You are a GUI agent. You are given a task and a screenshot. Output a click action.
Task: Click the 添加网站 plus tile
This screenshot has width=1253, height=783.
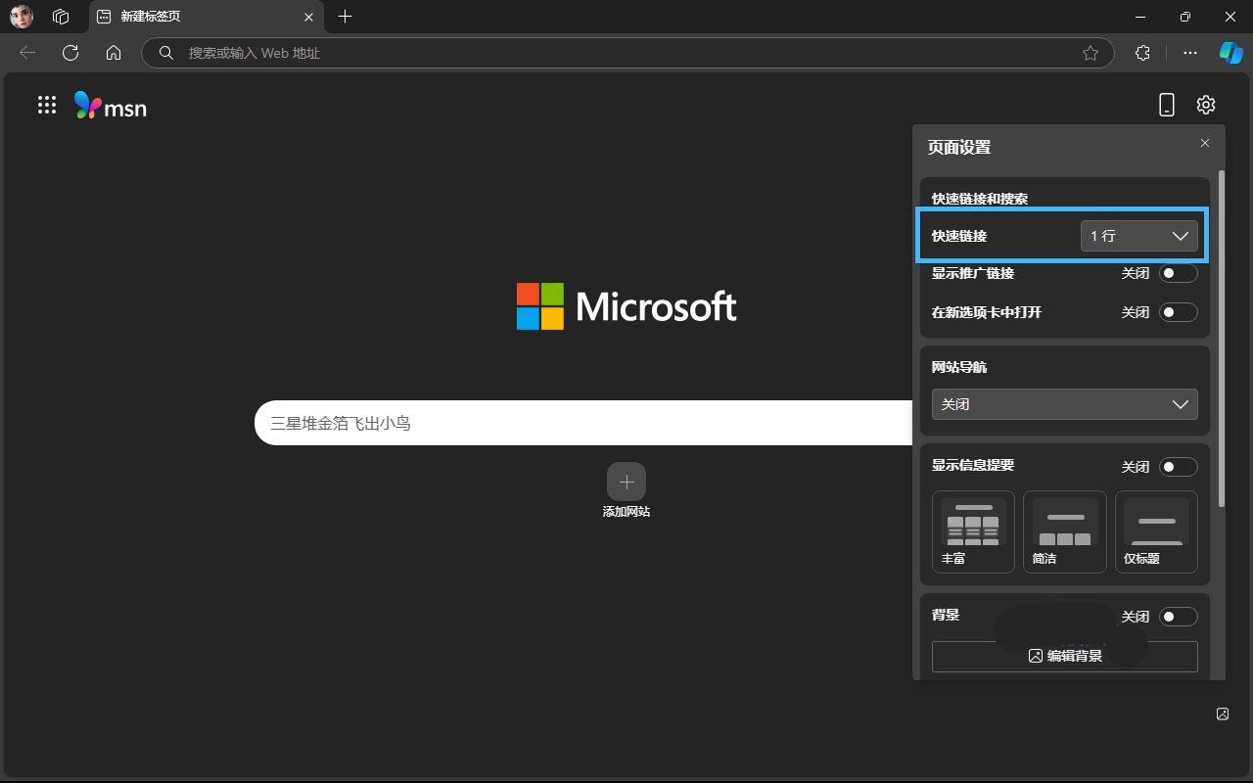pyautogui.click(x=626, y=482)
